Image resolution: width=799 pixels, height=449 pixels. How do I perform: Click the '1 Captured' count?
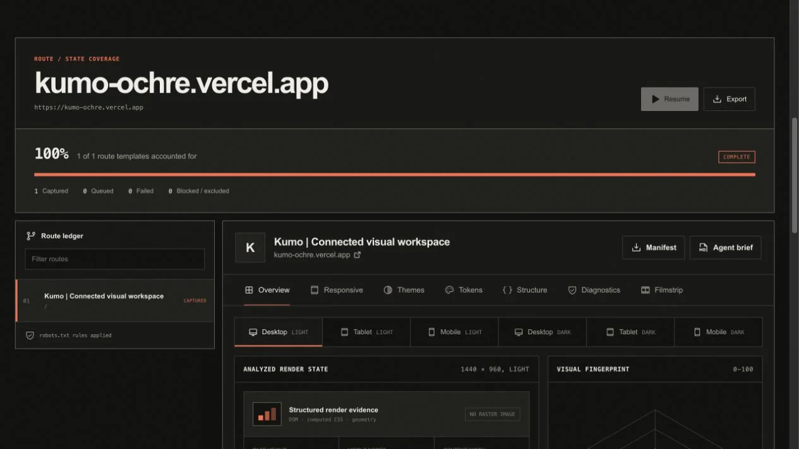click(x=51, y=191)
